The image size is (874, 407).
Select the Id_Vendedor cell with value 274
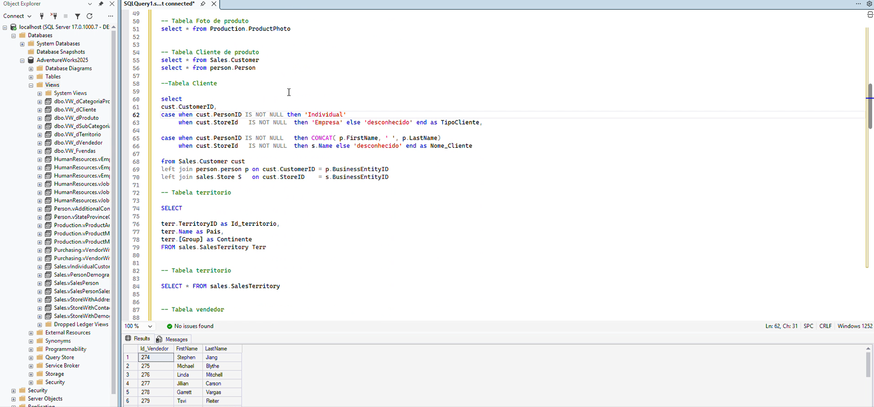click(x=155, y=357)
